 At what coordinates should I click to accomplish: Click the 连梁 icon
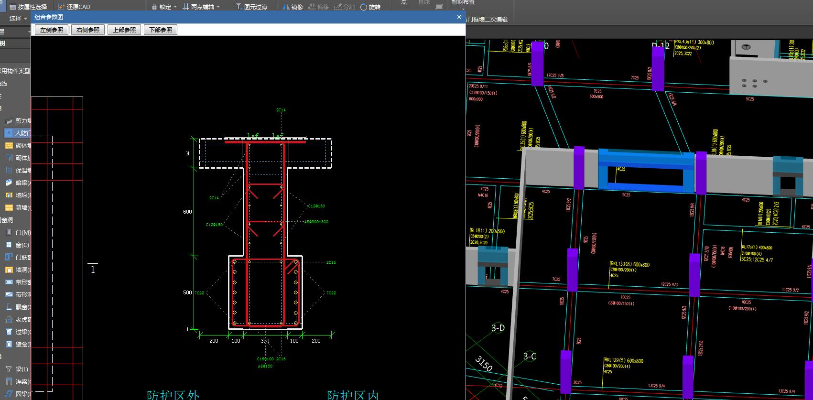coord(9,382)
